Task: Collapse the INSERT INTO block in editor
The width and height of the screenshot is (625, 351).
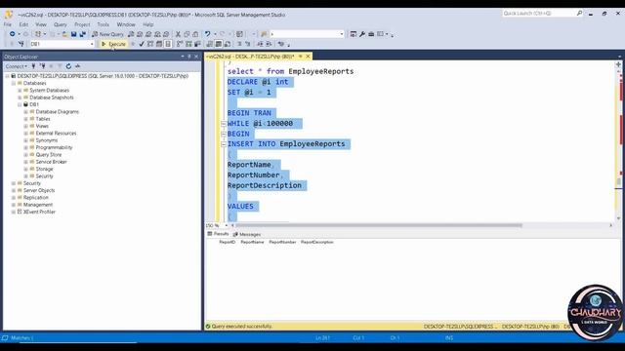Action: [x=224, y=144]
